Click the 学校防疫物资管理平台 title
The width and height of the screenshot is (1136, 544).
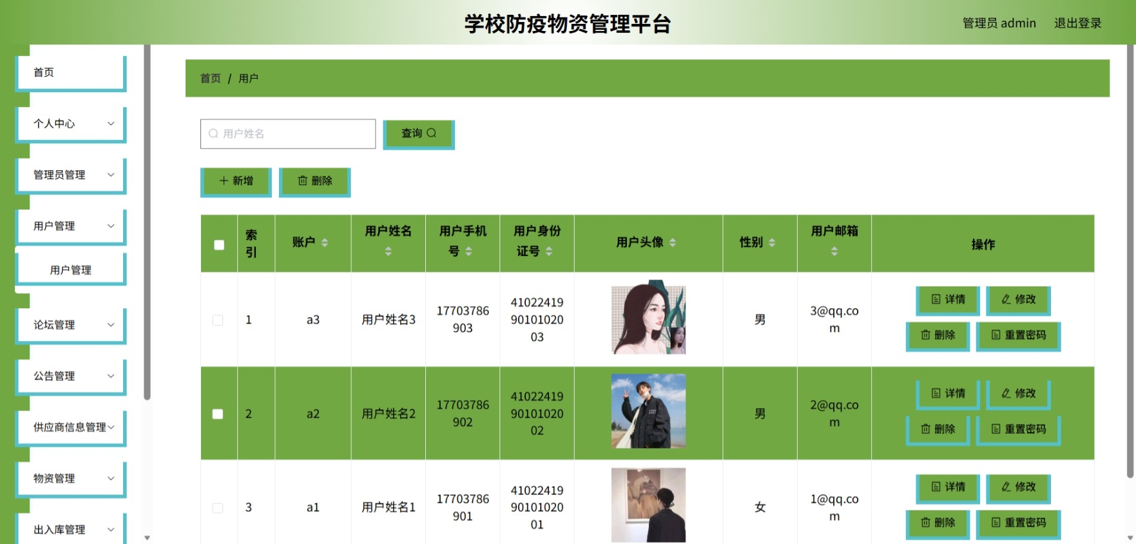pyautogui.click(x=568, y=24)
